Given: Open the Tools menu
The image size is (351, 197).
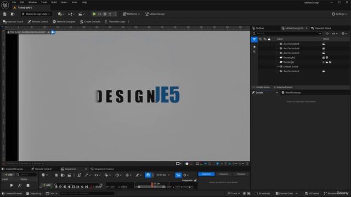Looking at the screenshot, I should (x=44, y=2).
